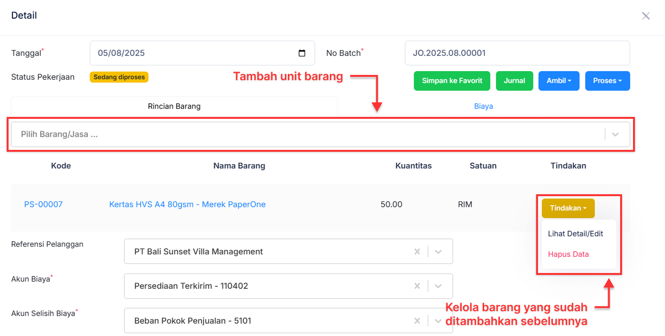
Task: Select the Rincian Barang tab
Action: [174, 106]
